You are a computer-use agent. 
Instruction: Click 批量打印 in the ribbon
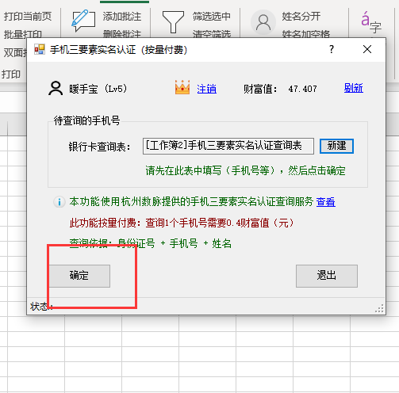tap(23, 34)
